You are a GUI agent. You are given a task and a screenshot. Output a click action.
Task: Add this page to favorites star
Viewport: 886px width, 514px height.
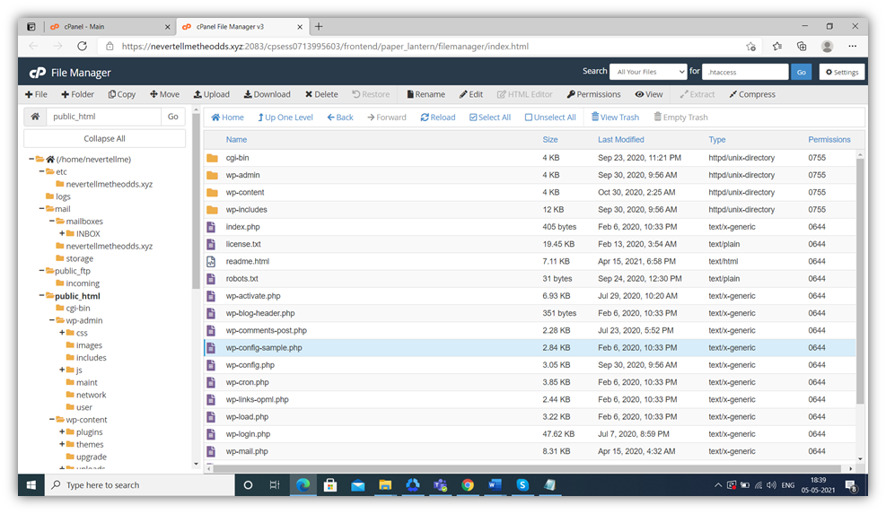(750, 47)
